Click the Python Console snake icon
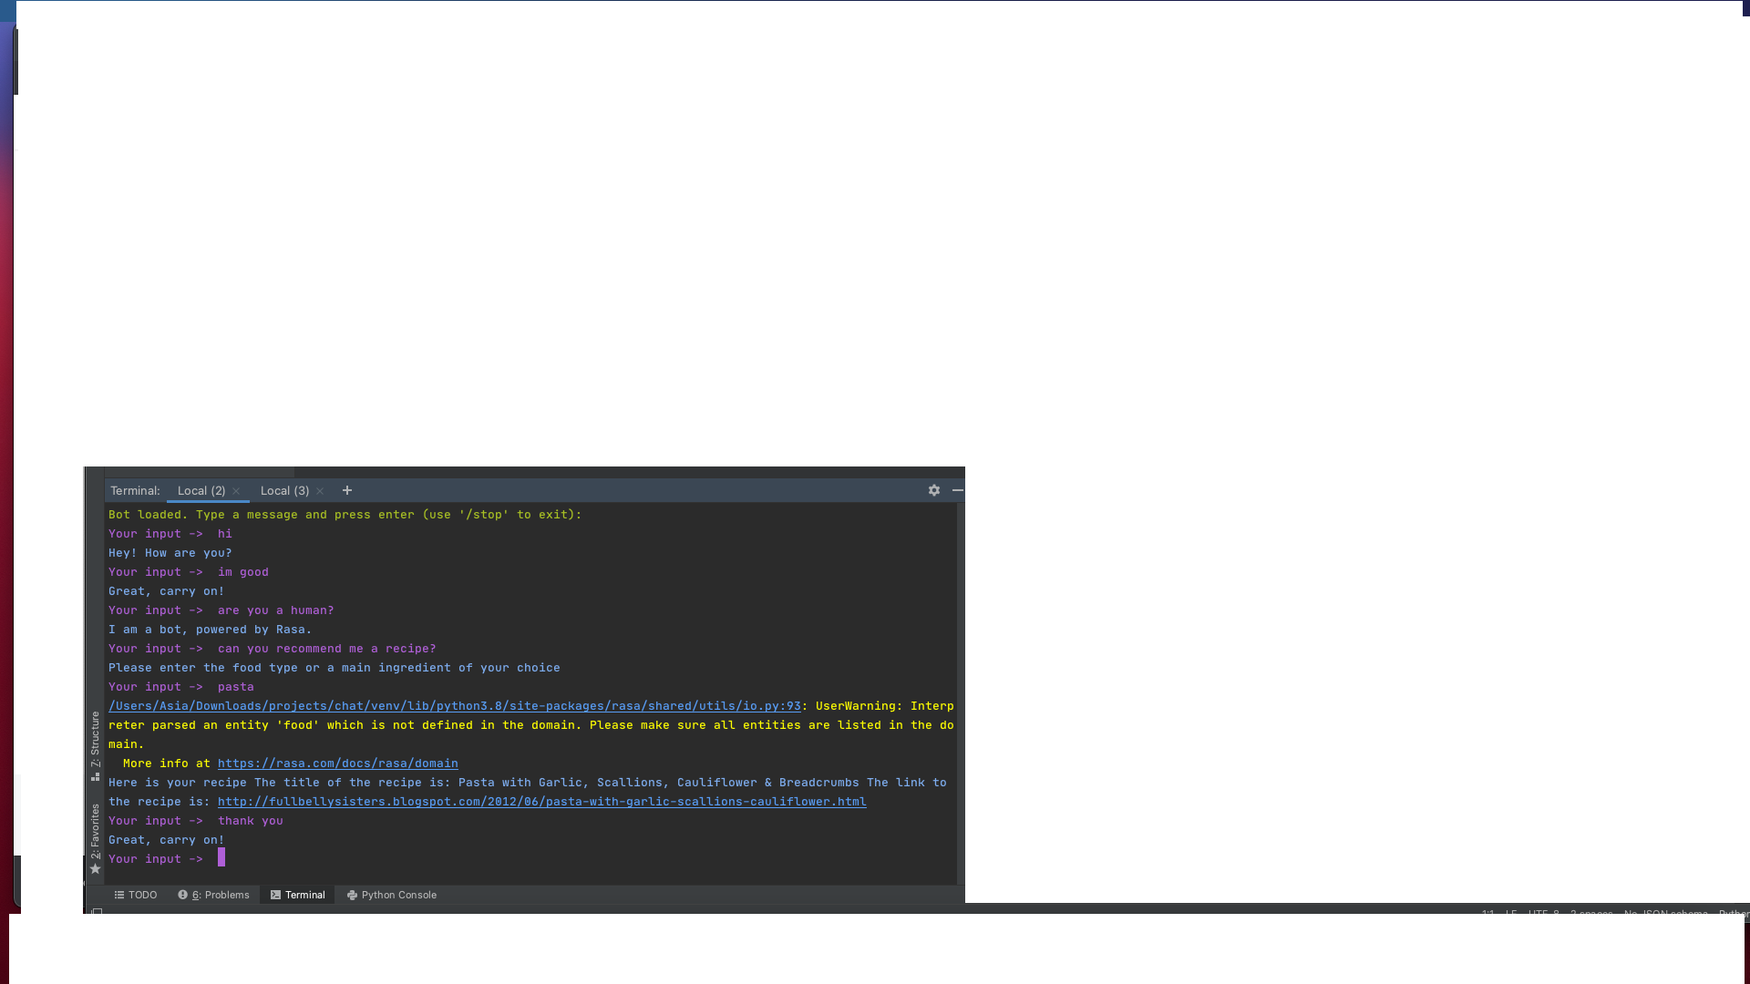The width and height of the screenshot is (1750, 984). [x=352, y=895]
